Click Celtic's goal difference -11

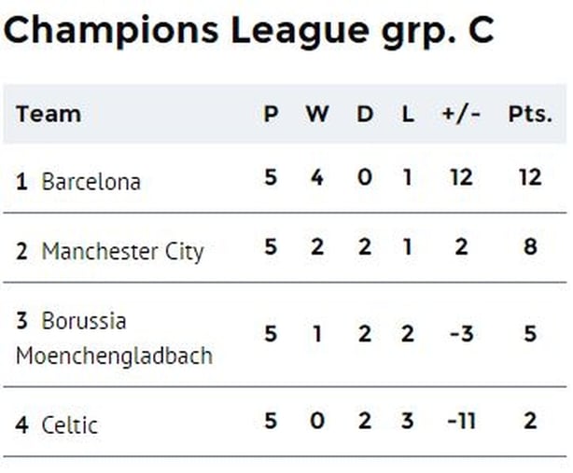pos(461,421)
